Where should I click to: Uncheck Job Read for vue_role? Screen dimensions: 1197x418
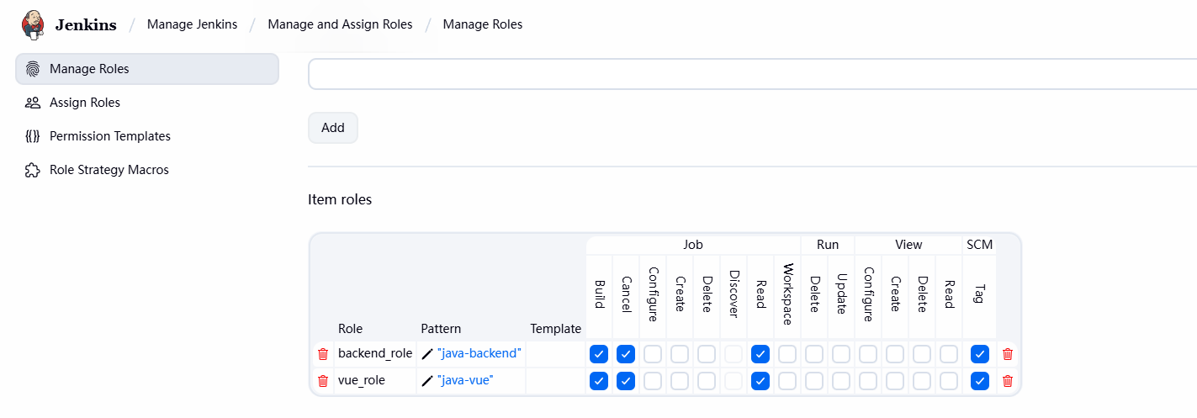[x=760, y=381]
